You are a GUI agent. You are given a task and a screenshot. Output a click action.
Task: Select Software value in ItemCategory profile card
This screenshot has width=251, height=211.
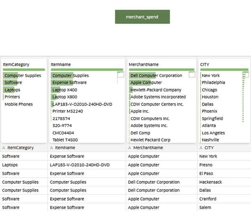pos(13,82)
